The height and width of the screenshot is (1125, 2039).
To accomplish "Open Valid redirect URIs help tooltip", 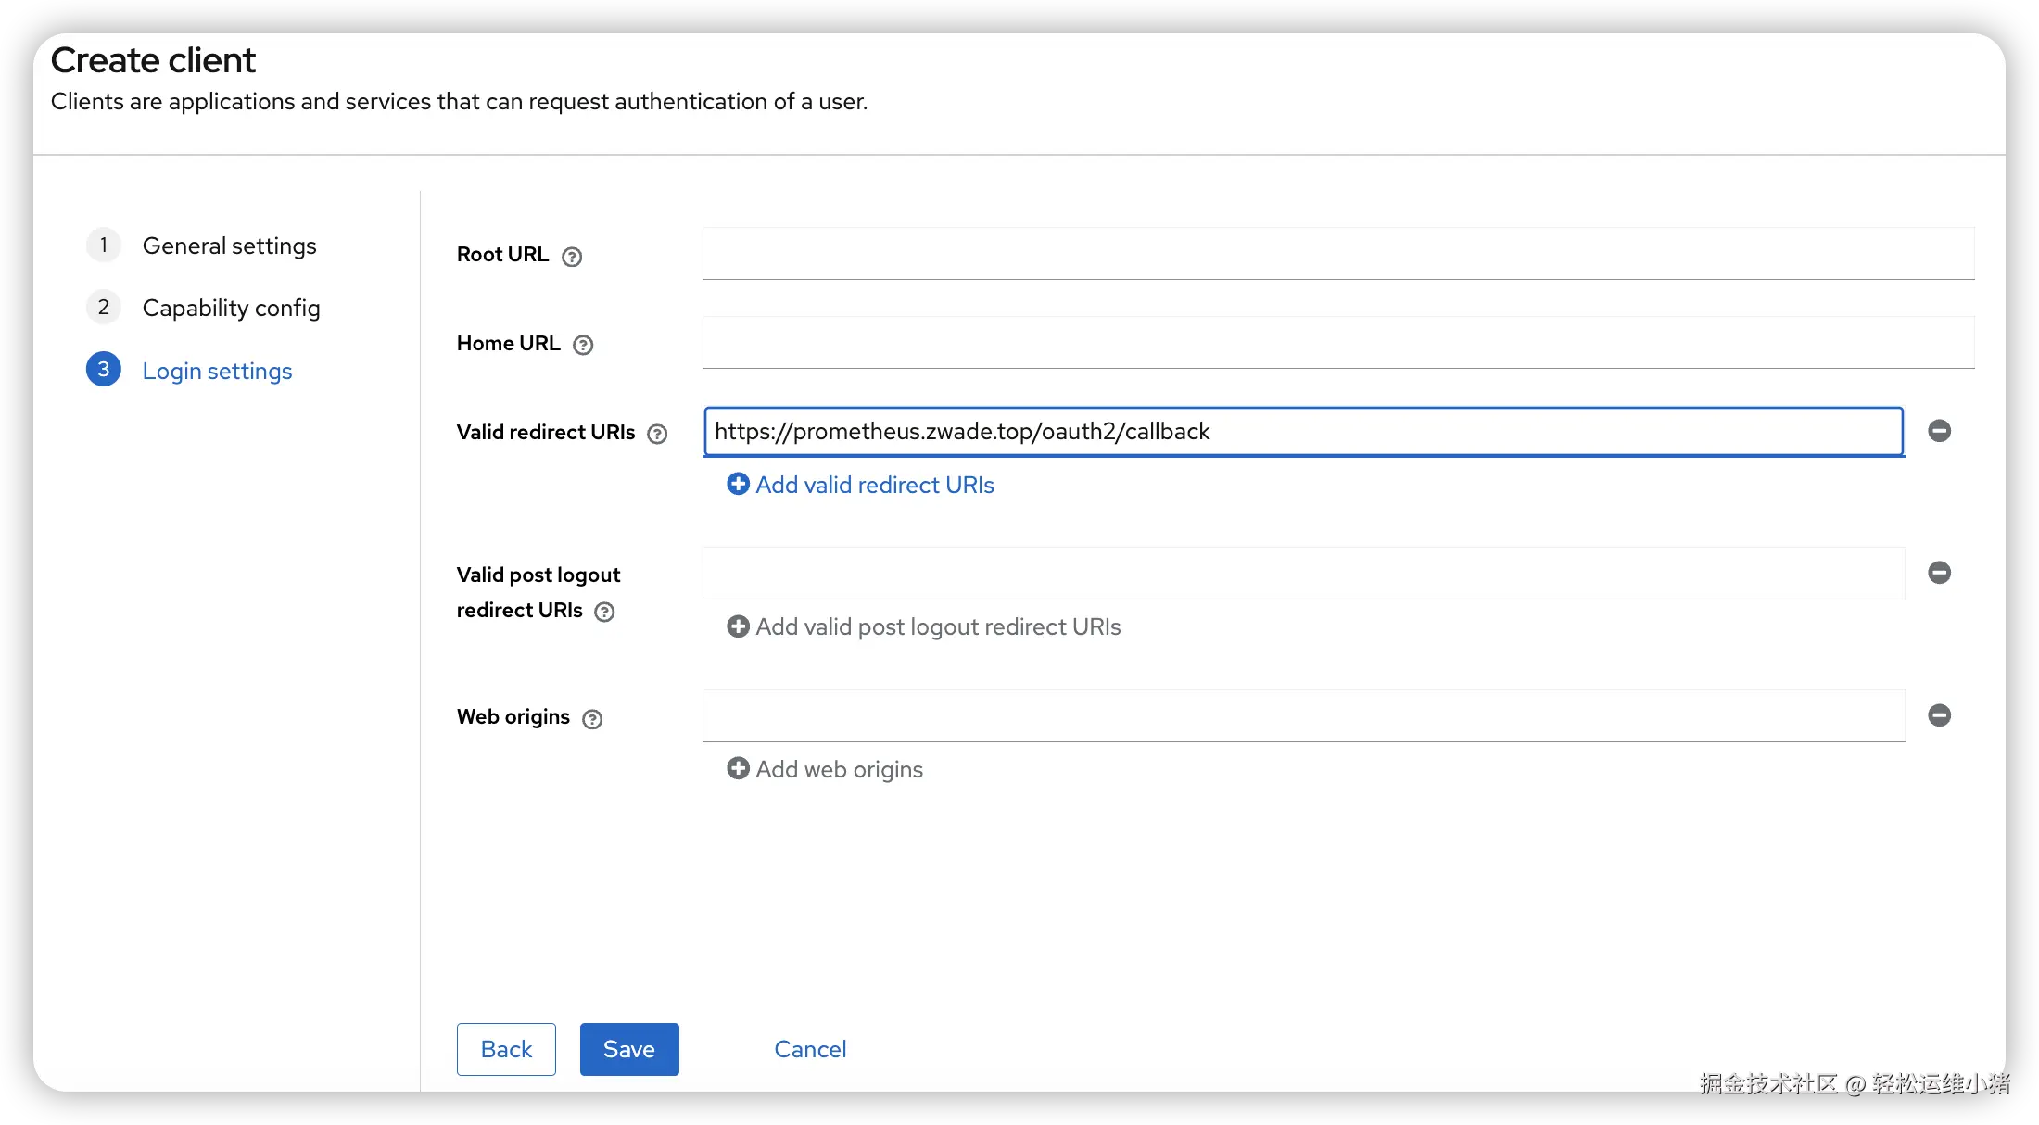I will pyautogui.click(x=657, y=434).
